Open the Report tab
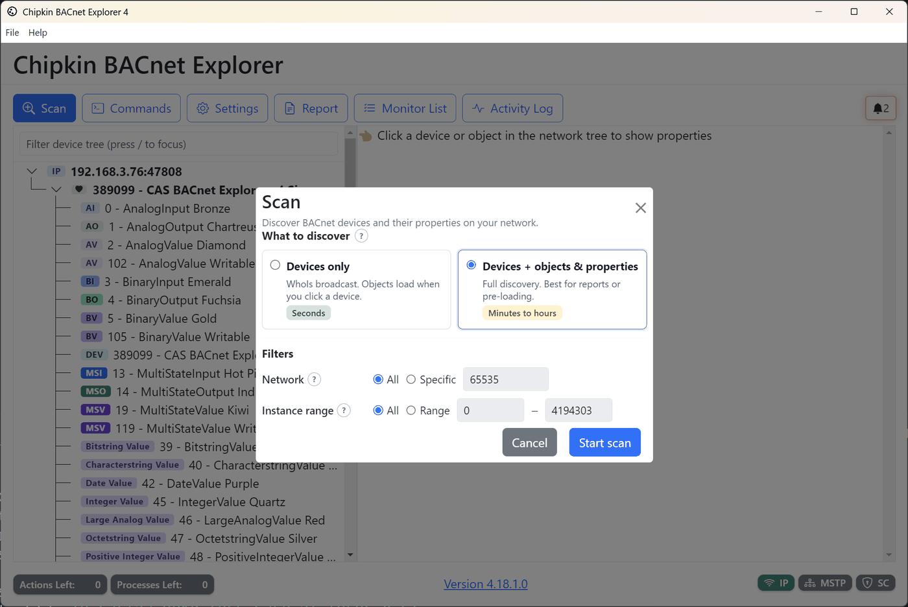The width and height of the screenshot is (908, 607). click(311, 108)
